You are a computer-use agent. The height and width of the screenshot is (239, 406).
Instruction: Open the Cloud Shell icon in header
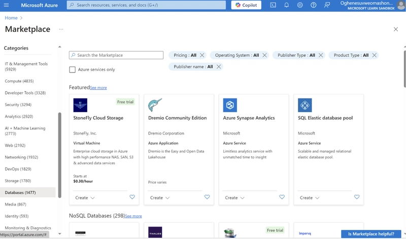pyautogui.click(x=273, y=5)
